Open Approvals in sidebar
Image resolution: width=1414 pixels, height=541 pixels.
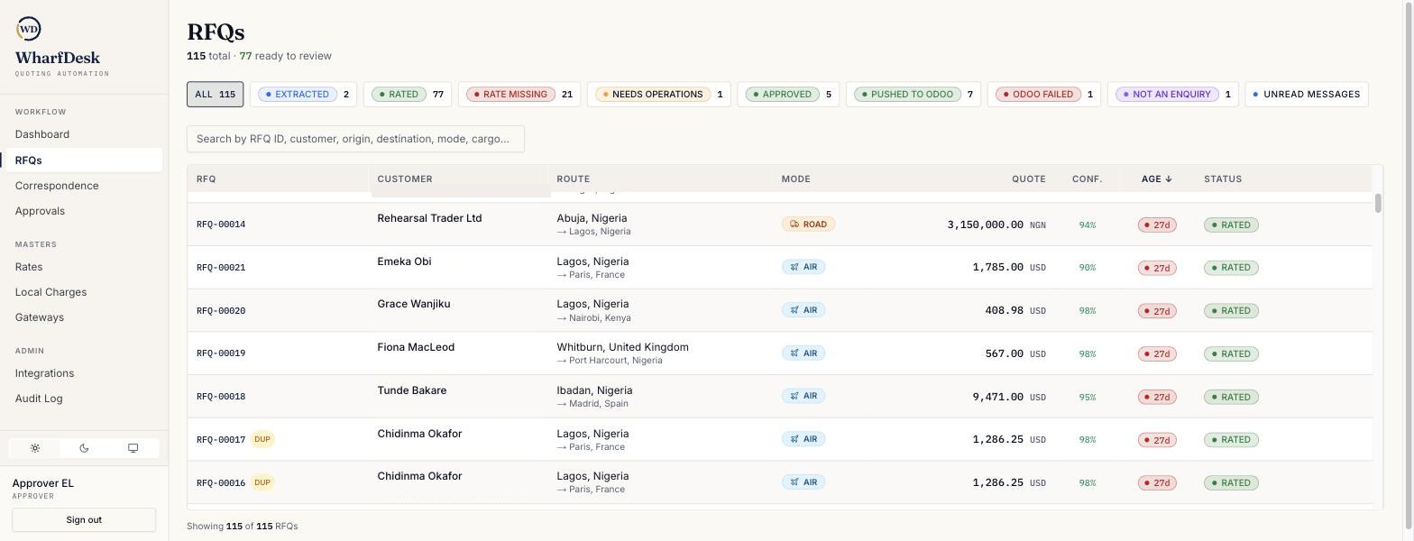click(x=84, y=211)
